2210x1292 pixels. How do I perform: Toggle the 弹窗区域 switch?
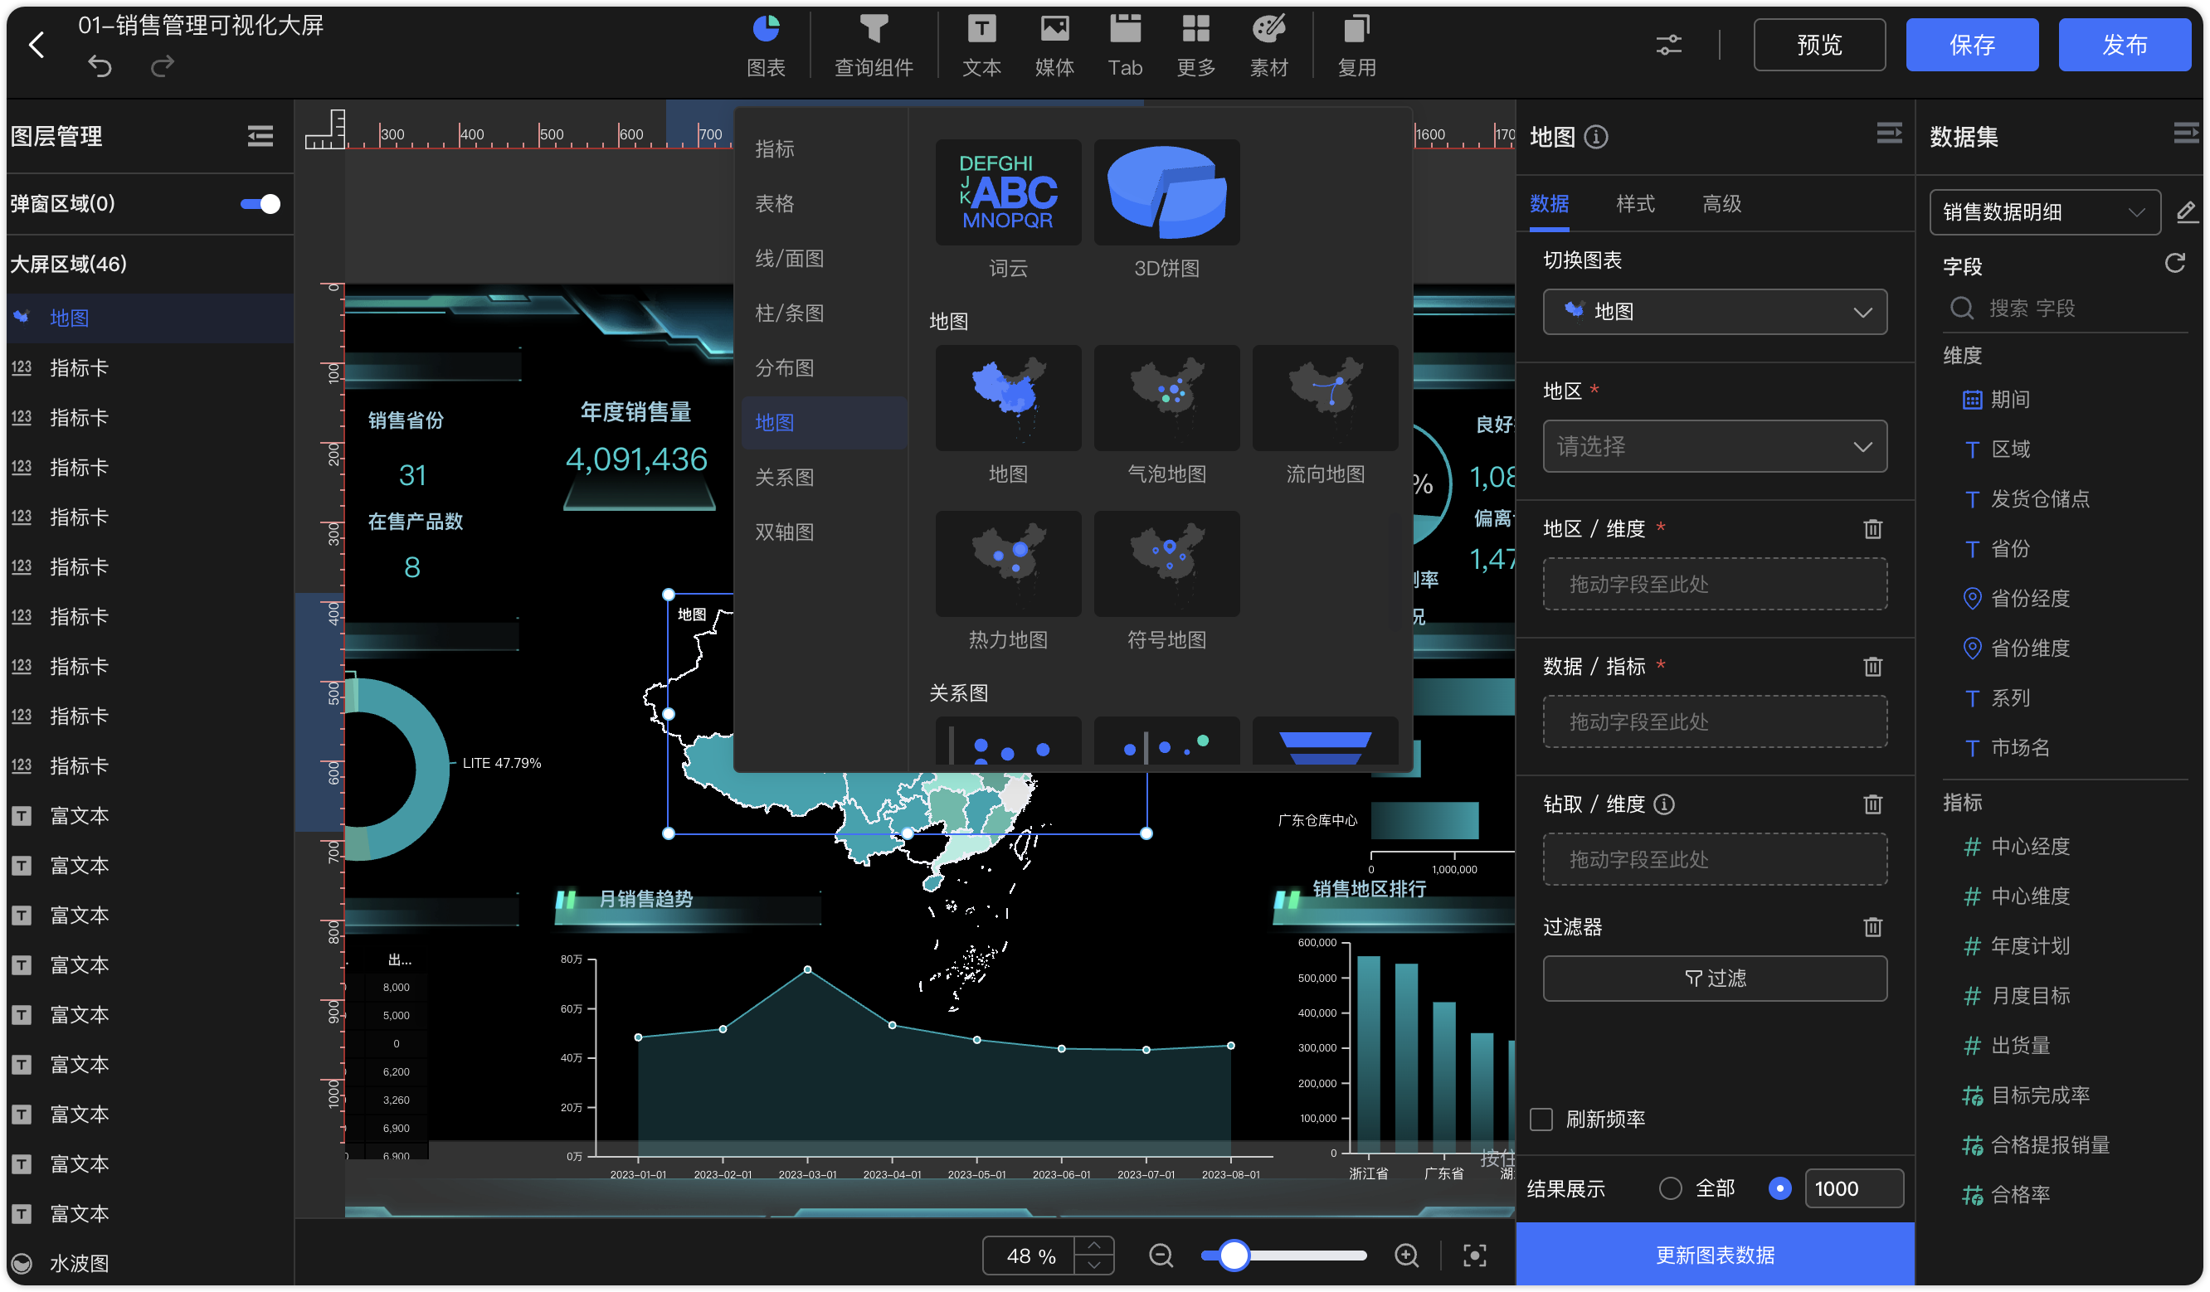coord(260,204)
